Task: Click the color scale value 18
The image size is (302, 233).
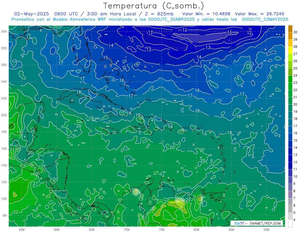Action: pyautogui.click(x=295, y=119)
